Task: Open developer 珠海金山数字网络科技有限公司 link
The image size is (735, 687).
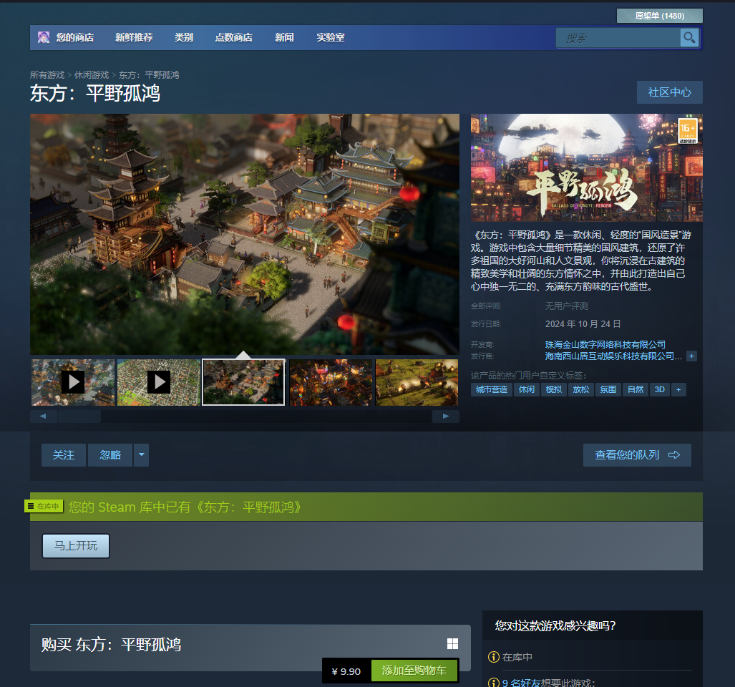Action: [605, 344]
